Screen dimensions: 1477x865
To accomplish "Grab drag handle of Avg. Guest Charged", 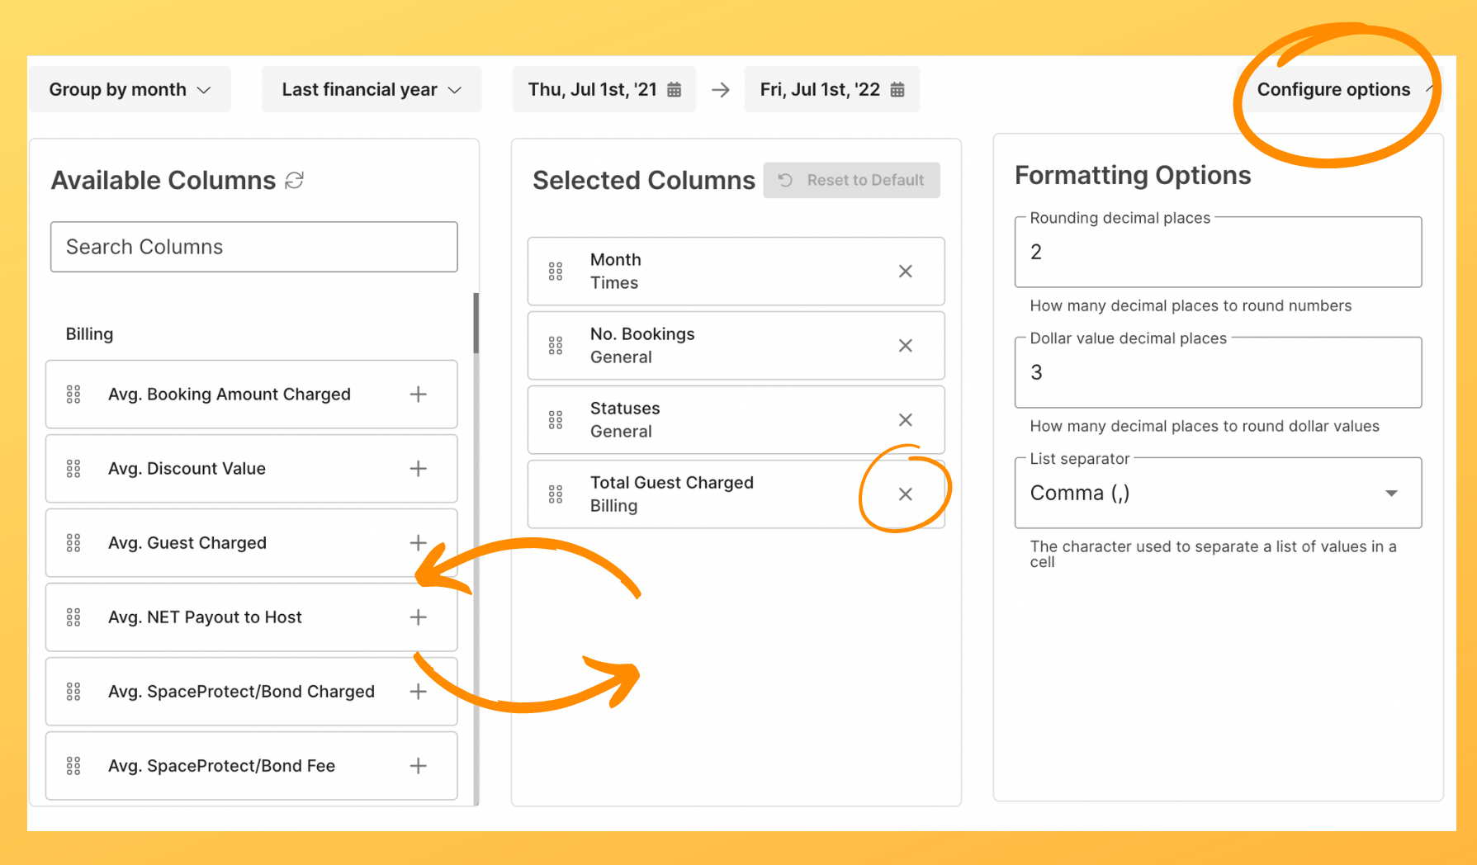I will (73, 543).
